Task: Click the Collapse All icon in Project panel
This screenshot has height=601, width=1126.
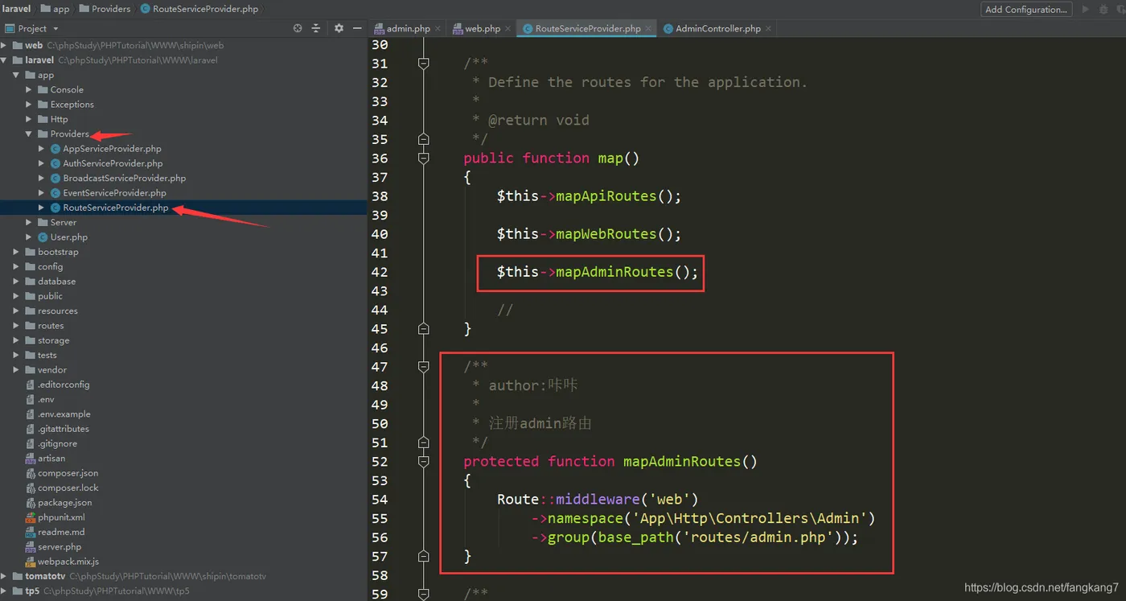Action: click(316, 28)
